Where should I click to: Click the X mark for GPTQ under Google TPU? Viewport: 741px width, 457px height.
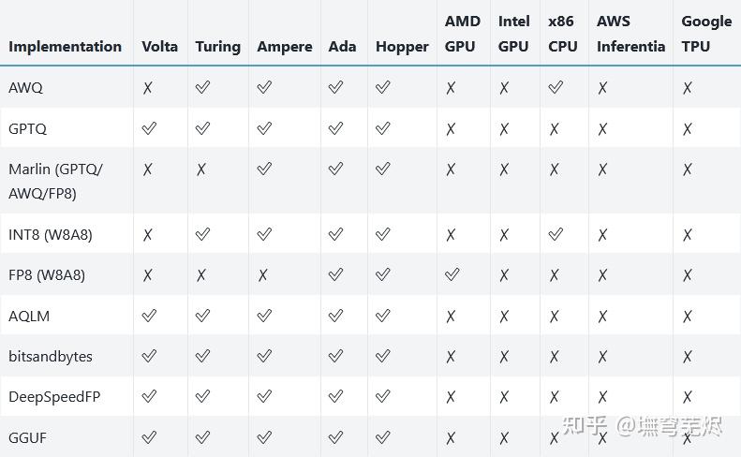[x=688, y=128]
